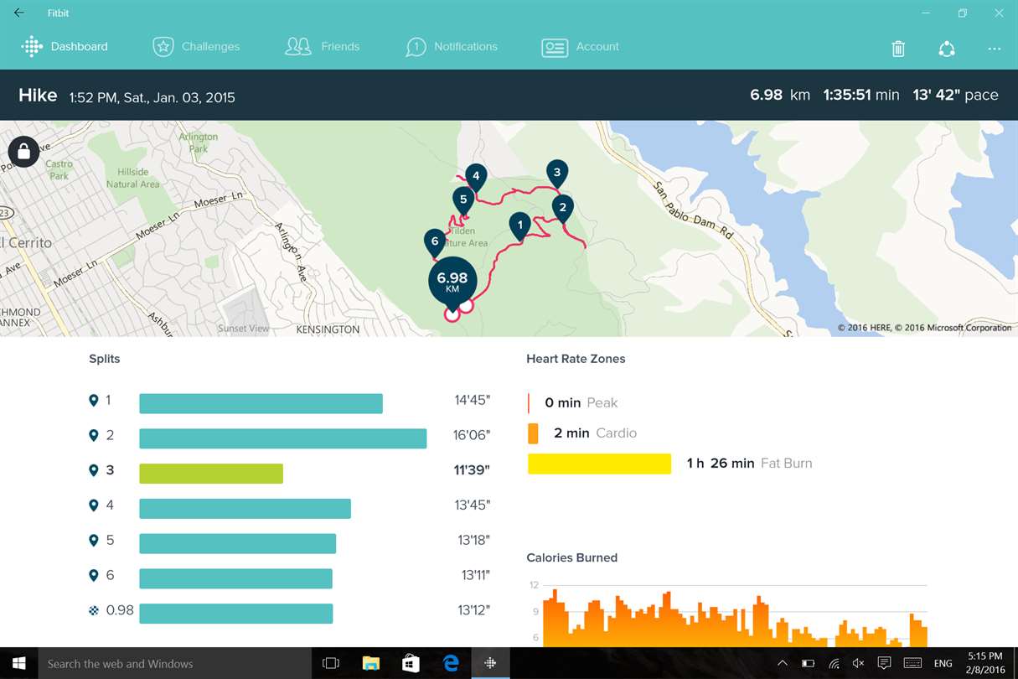
Task: Select map marker 5 on route
Action: coord(463,200)
